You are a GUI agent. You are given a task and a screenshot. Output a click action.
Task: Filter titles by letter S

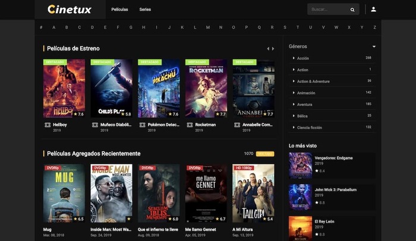pyautogui.click(x=285, y=27)
